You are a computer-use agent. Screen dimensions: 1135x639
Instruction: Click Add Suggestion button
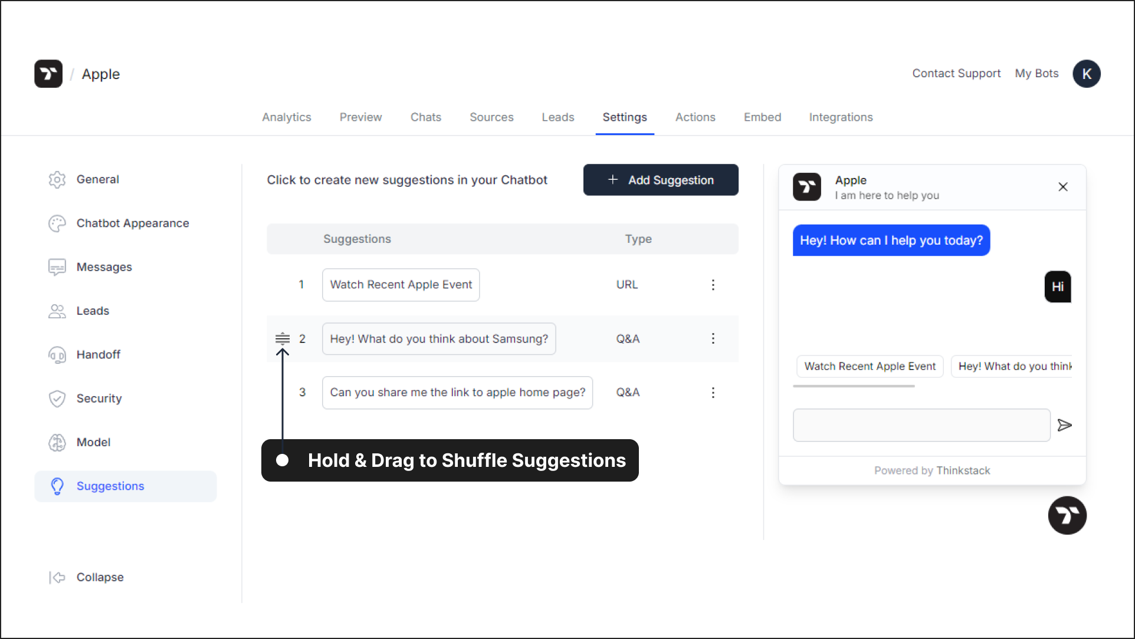pos(660,179)
